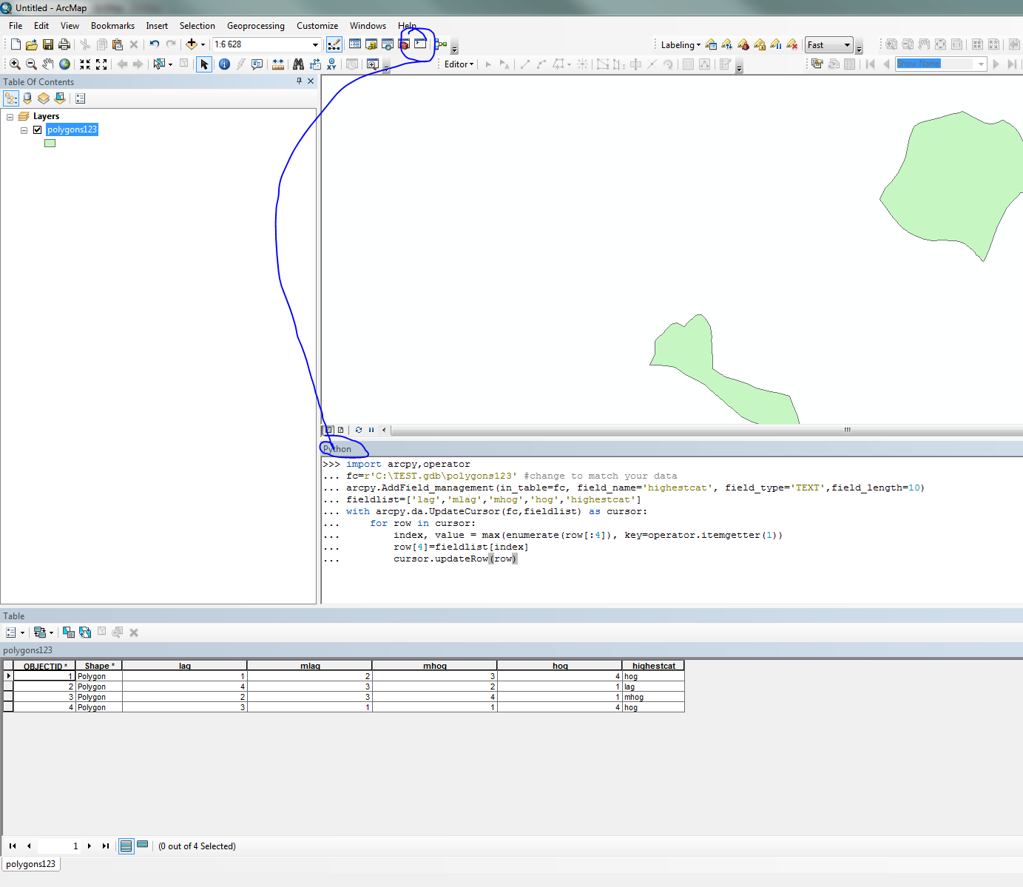
Task: Open the Selection menu
Action: point(197,26)
